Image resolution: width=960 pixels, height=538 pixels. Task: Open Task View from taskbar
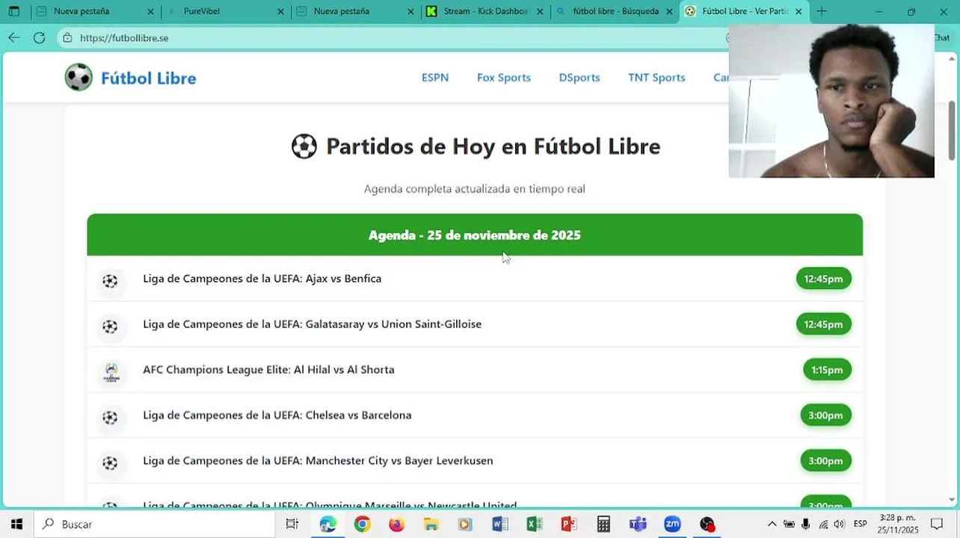click(x=292, y=524)
